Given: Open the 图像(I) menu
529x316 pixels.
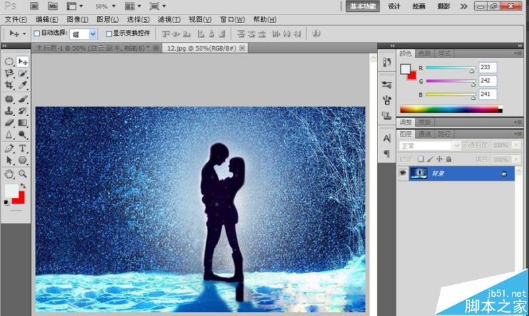Looking at the screenshot, I should pyautogui.click(x=77, y=20).
